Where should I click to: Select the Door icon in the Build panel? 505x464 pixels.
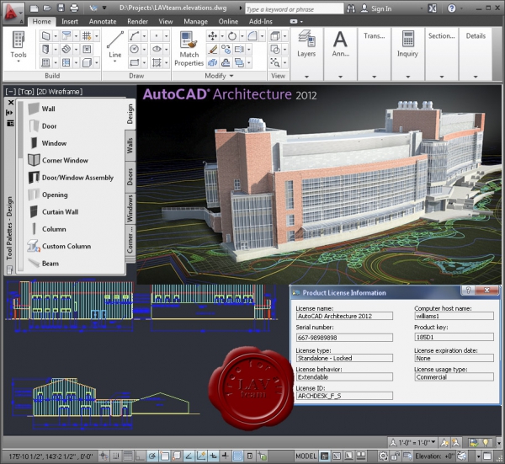(x=46, y=50)
